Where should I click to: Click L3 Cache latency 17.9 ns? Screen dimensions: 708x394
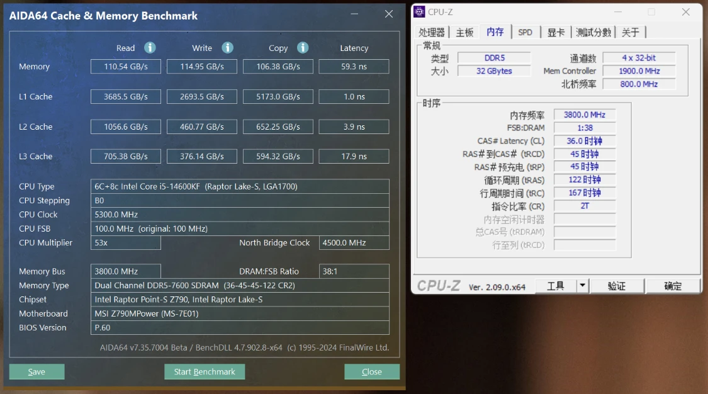pyautogui.click(x=354, y=156)
